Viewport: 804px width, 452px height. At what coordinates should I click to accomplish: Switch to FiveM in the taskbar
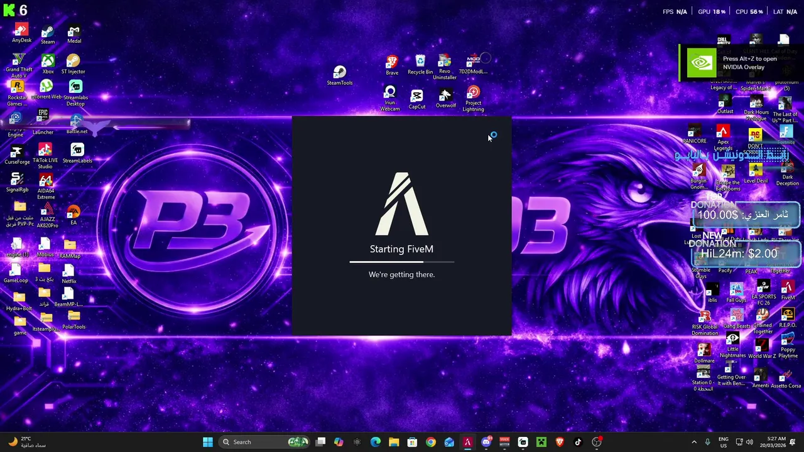coord(467,442)
